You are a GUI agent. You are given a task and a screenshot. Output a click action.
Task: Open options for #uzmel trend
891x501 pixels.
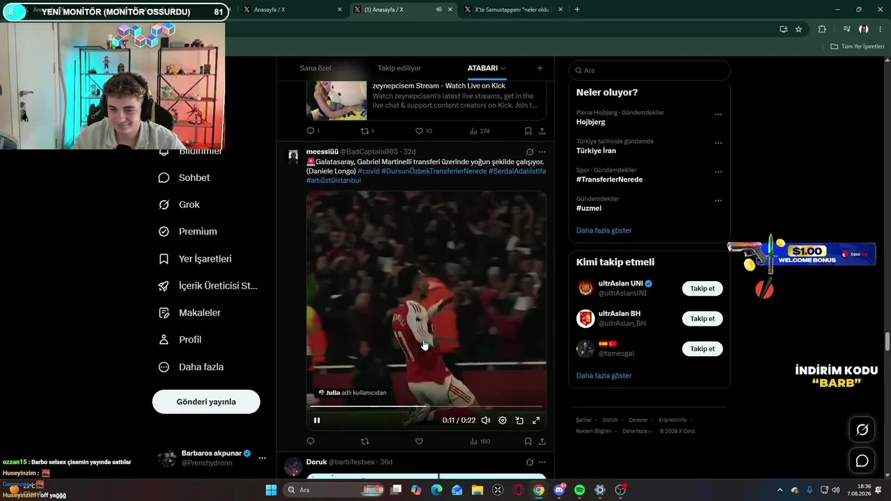tap(718, 201)
